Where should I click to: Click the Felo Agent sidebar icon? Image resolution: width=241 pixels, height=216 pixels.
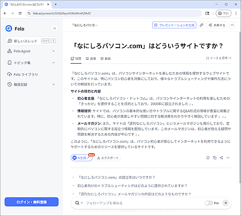click(10, 51)
